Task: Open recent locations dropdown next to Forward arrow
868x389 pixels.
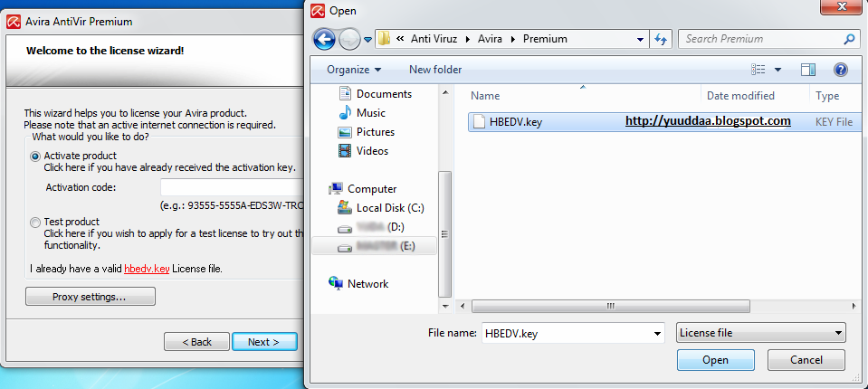Action: click(367, 40)
